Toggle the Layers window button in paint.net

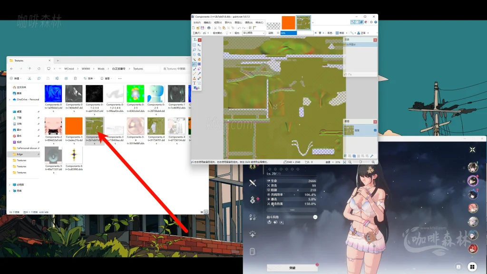[x=361, y=22]
